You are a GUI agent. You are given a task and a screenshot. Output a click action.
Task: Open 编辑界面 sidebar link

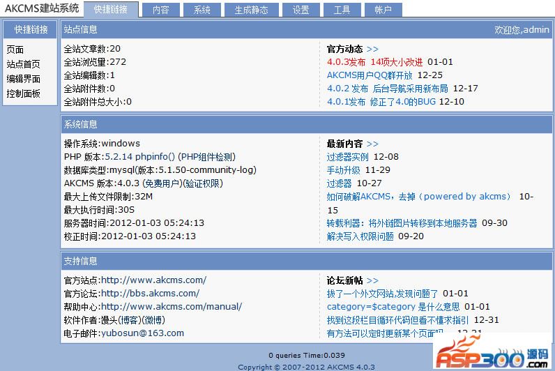pos(24,79)
